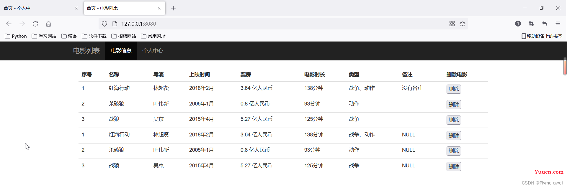The image size is (567, 188).
Task: Close the 首页 - 个人中 tab
Action: click(76, 8)
